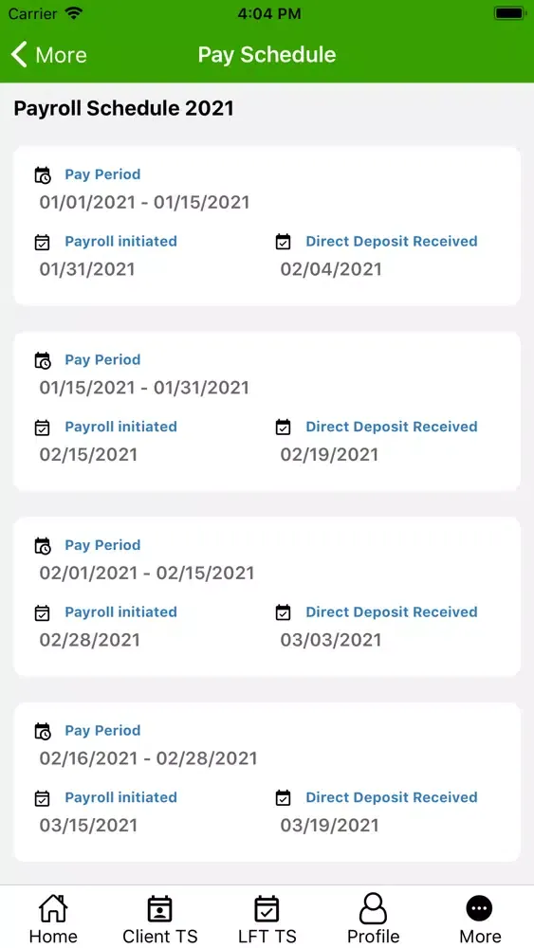Click Payroll initiated icon above 03/15/2021
534x948 pixels.
(x=42, y=798)
